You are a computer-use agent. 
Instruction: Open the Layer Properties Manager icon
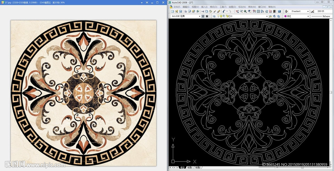click(x=214, y=16)
